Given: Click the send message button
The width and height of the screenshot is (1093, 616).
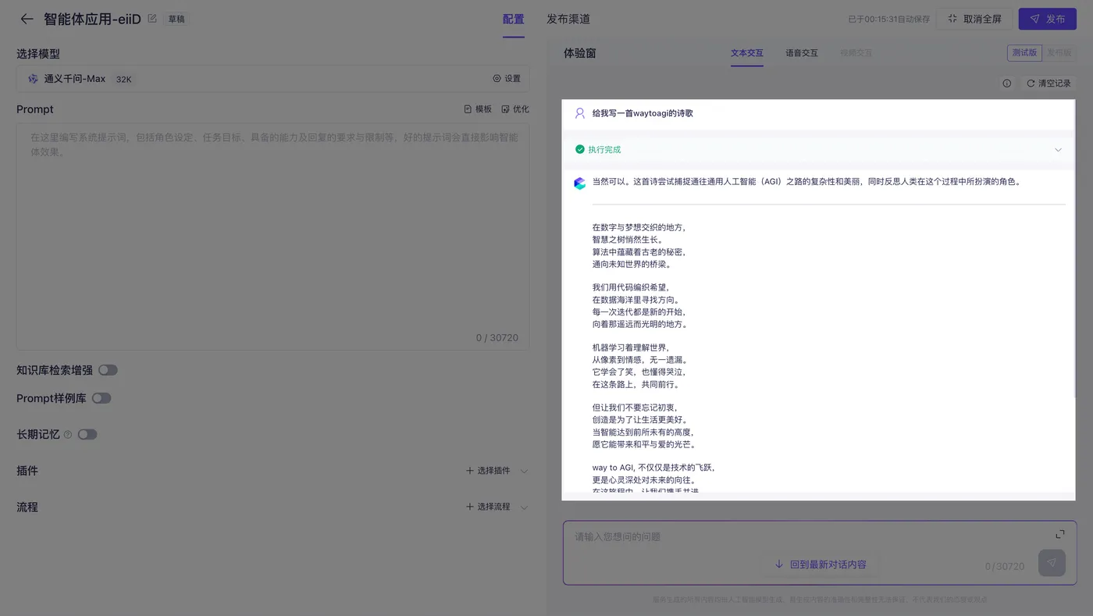Looking at the screenshot, I should [x=1052, y=563].
